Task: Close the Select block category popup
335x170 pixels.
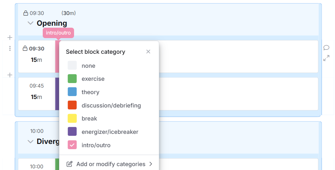Action: [x=148, y=51]
